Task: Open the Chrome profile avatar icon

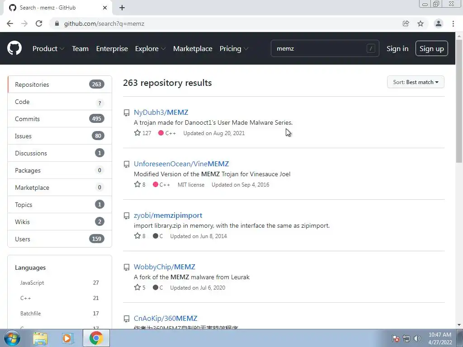Action: 439,23
